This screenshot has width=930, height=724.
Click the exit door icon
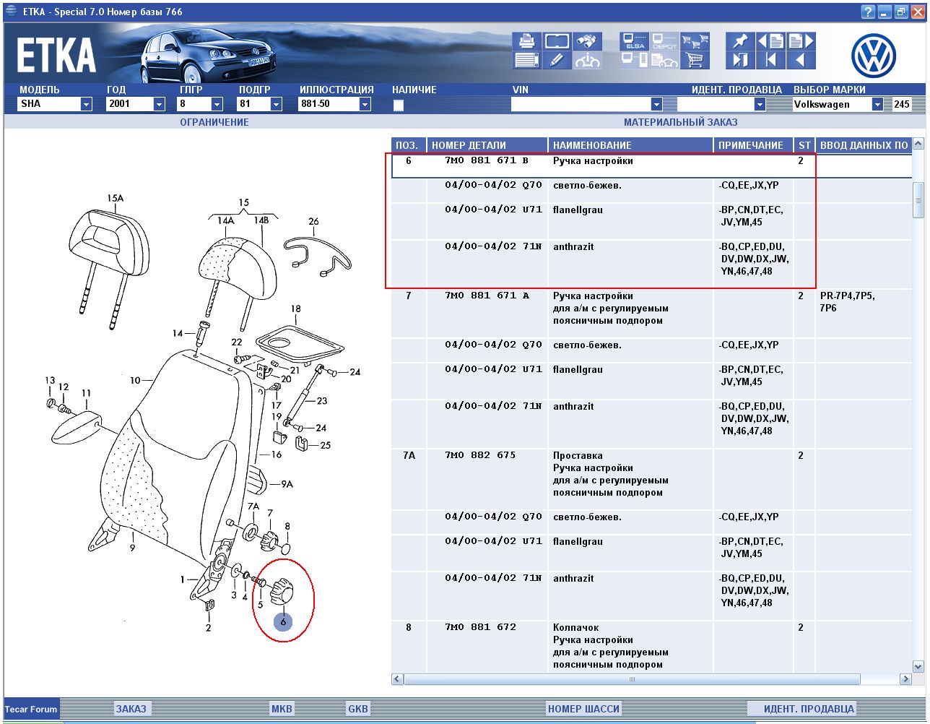coord(740,61)
